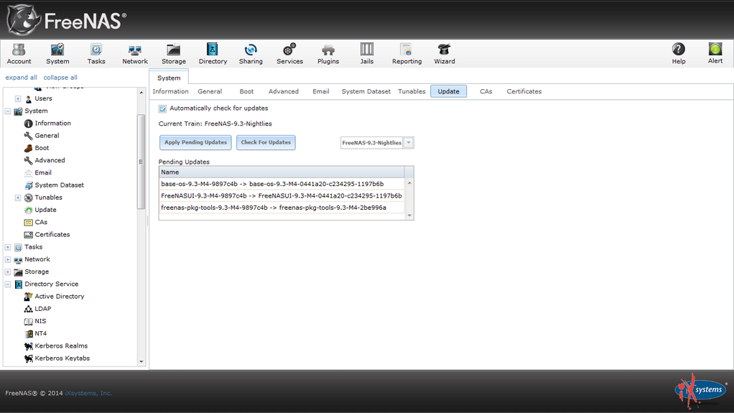Expand the Tasks tree node
The image size is (734, 413).
point(8,247)
